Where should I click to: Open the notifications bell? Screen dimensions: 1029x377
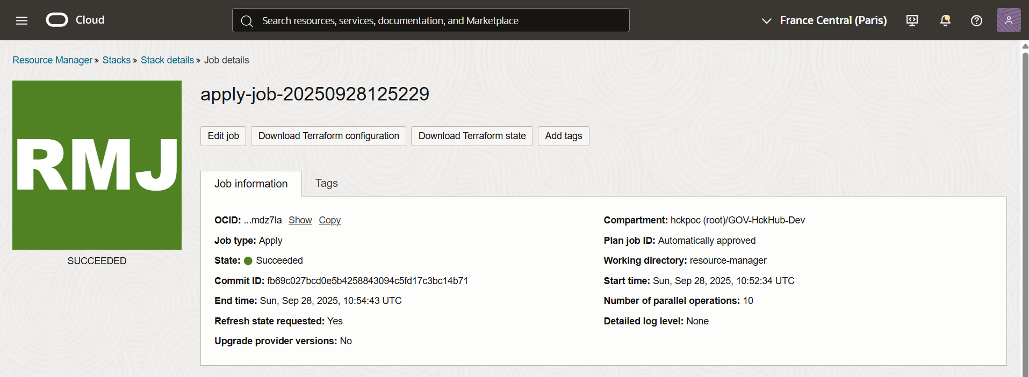[945, 20]
